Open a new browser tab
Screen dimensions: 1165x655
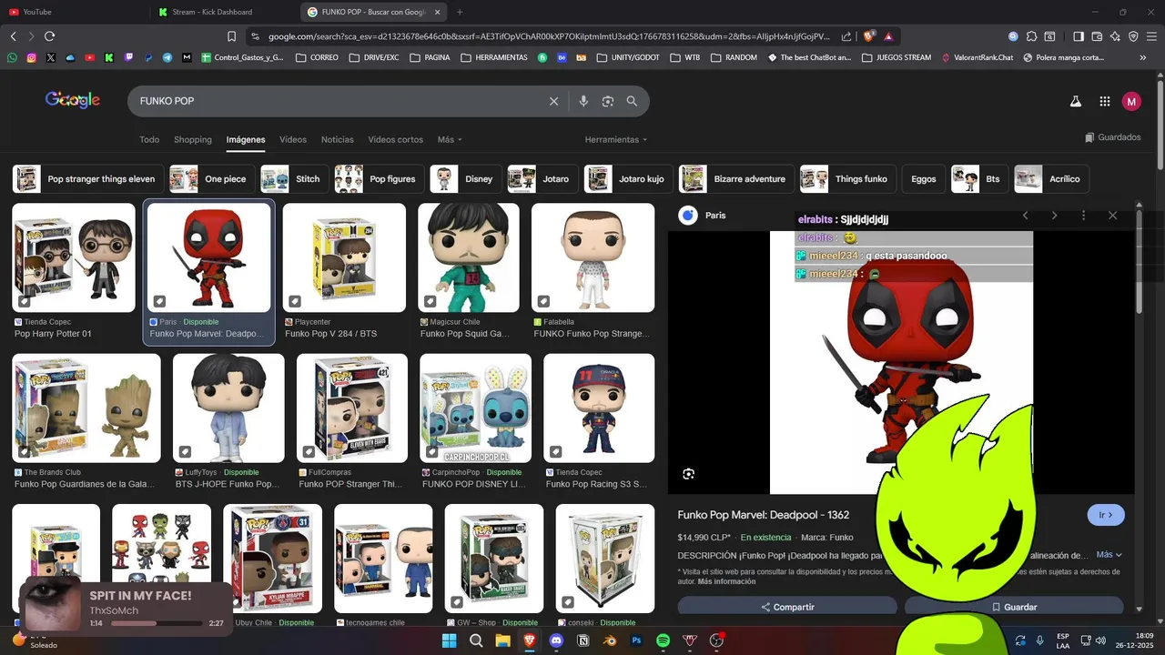460,12
